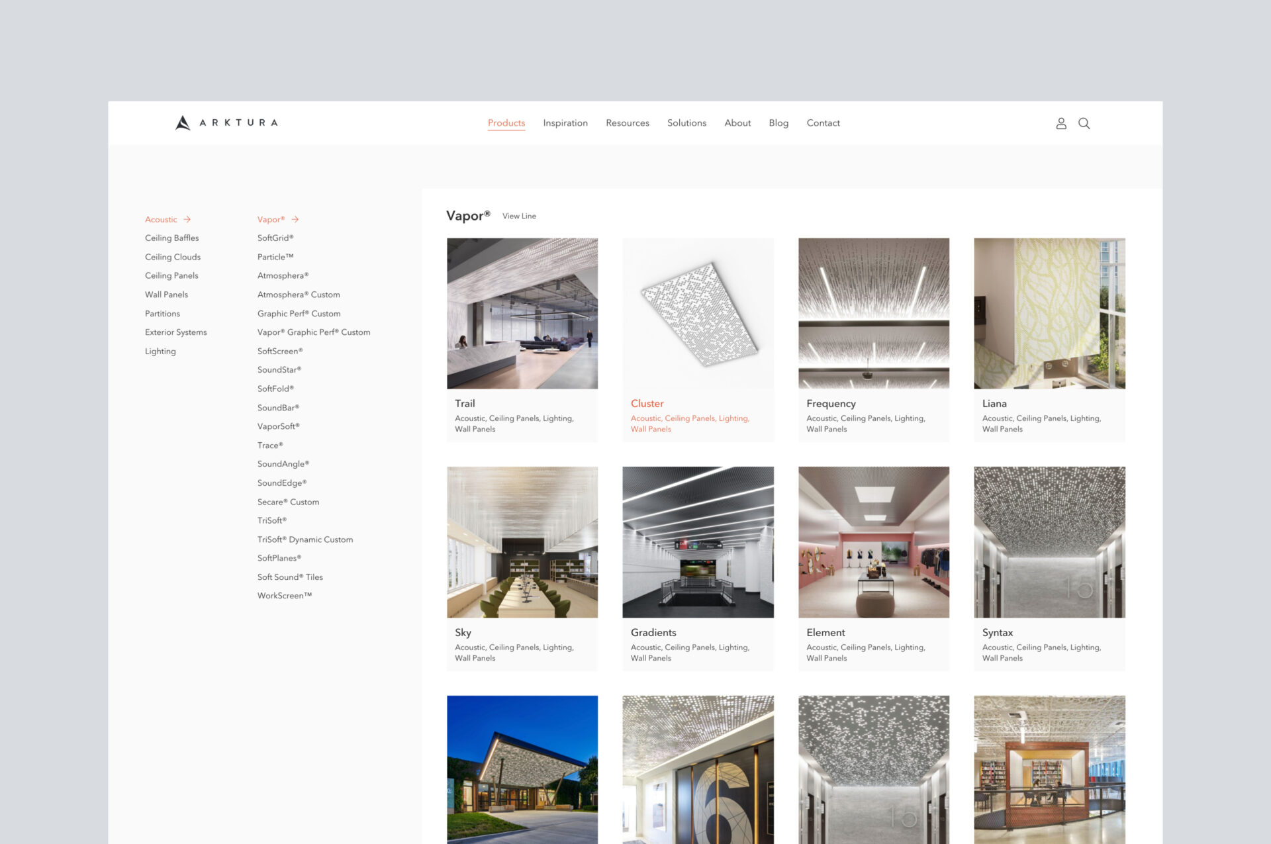Image resolution: width=1271 pixels, height=844 pixels.
Task: Open the Solutions menu
Action: [686, 123]
